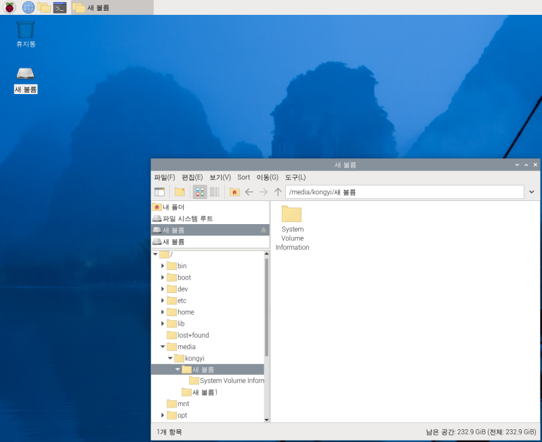Click the path address field

point(404,192)
